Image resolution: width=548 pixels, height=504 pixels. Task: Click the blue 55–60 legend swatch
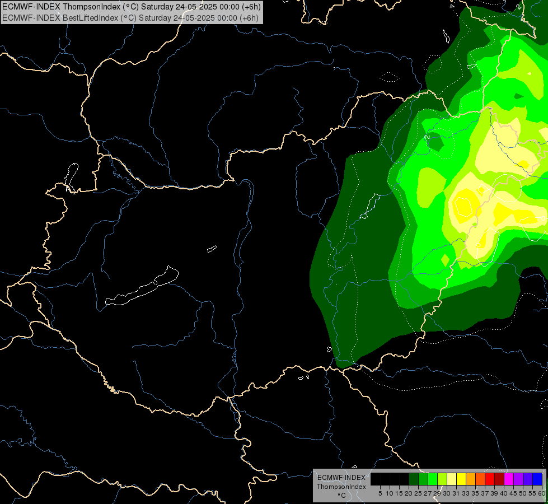point(537,479)
